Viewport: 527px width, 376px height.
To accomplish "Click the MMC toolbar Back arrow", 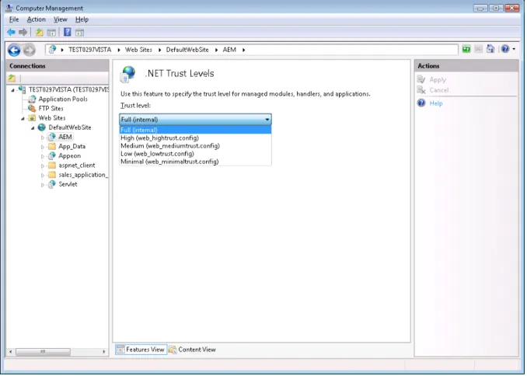I will point(11,33).
